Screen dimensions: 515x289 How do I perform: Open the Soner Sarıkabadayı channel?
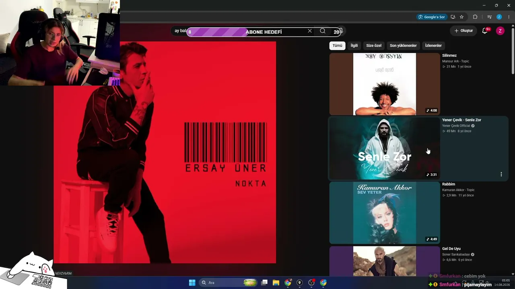click(x=456, y=254)
